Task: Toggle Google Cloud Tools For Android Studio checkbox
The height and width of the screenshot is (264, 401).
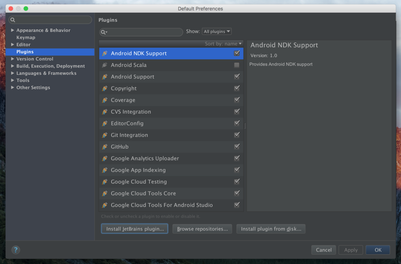Action: click(x=237, y=205)
